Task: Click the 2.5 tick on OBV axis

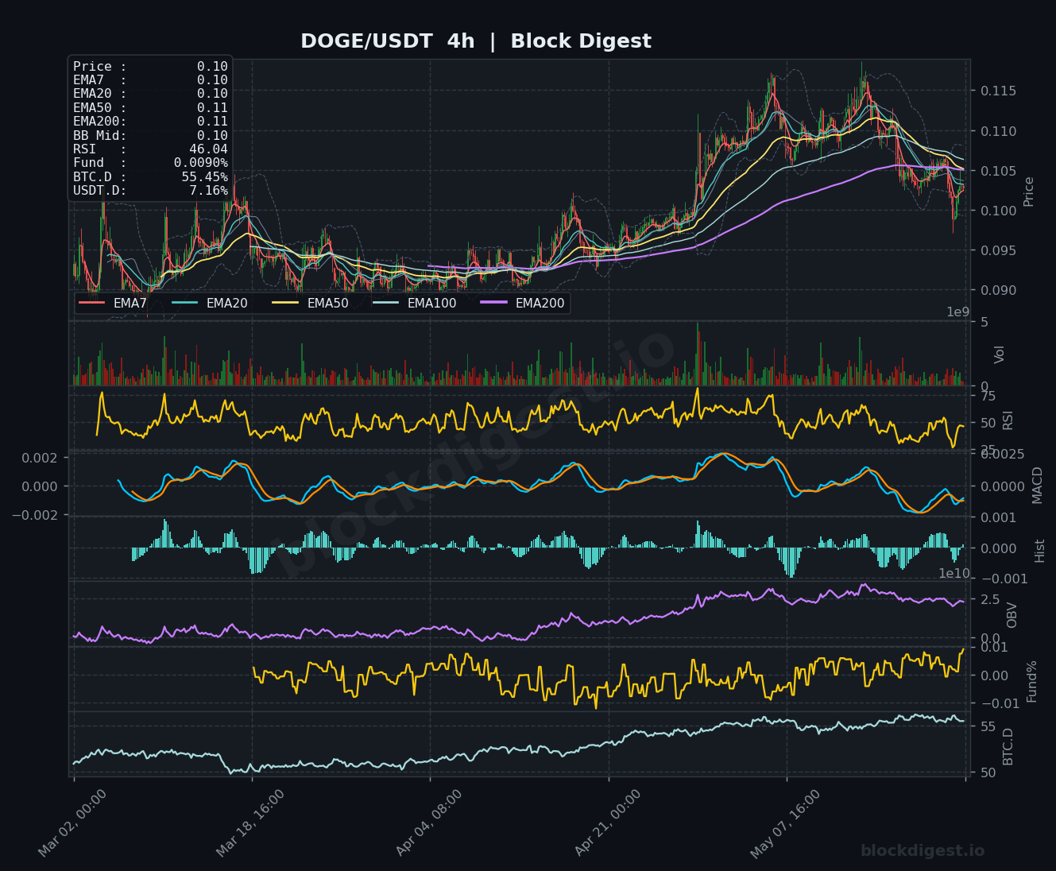Action: (991, 599)
